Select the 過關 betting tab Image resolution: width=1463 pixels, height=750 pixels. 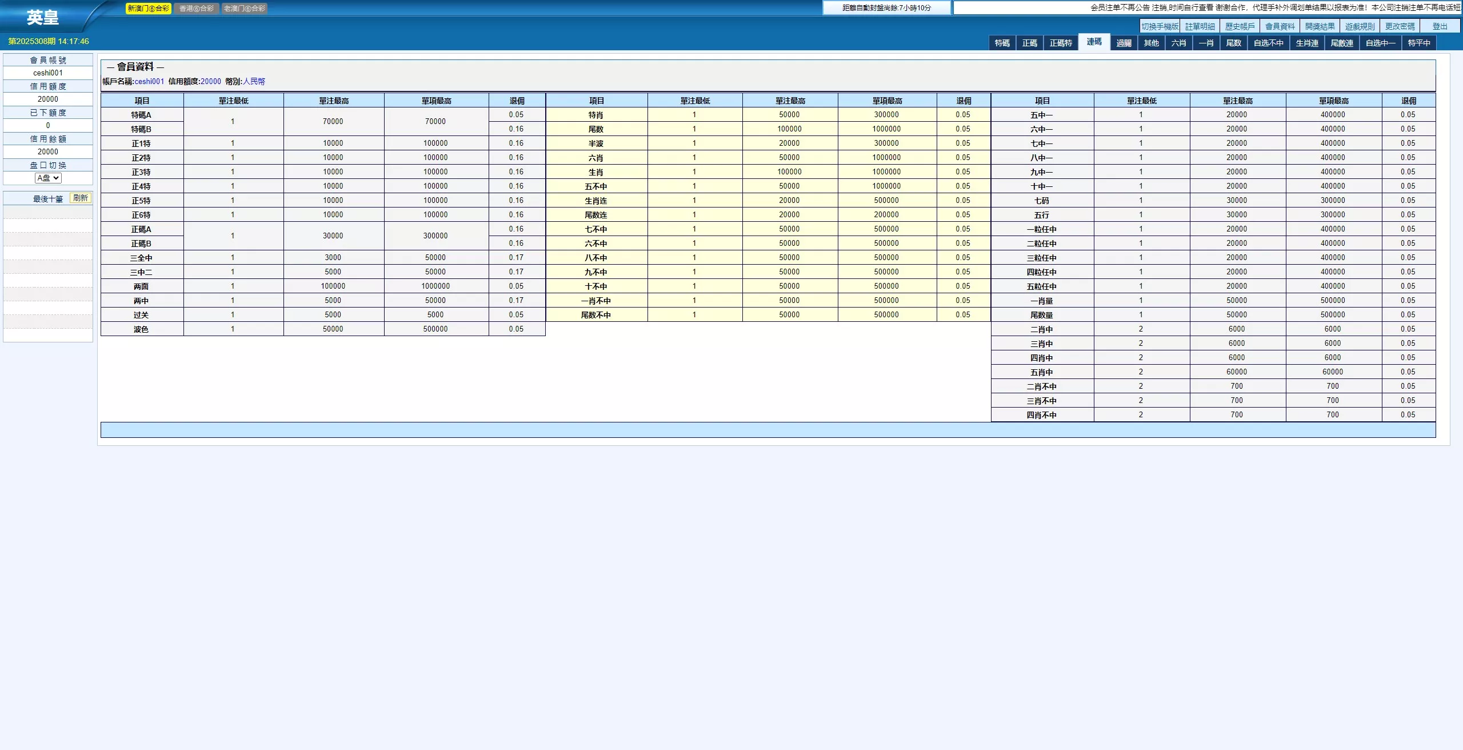[x=1124, y=43]
